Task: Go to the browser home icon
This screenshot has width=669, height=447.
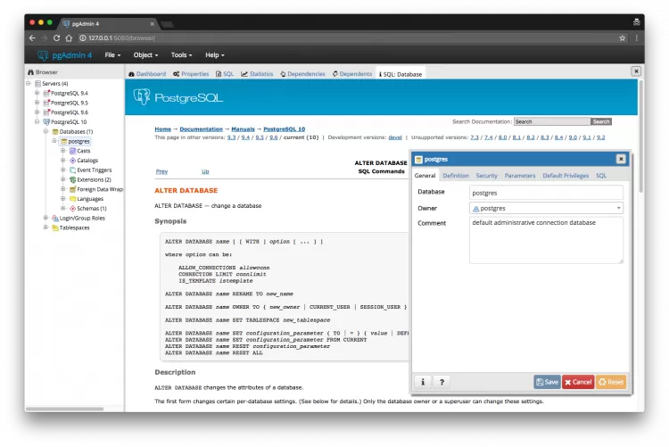Action: coord(69,38)
